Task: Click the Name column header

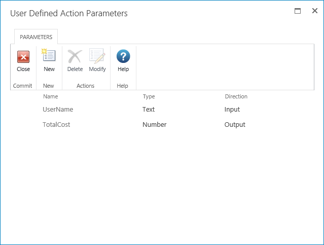Action: (51, 96)
